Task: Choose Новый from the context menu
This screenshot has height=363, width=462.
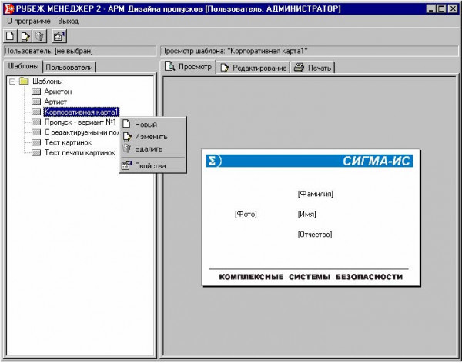Action: pyautogui.click(x=146, y=125)
